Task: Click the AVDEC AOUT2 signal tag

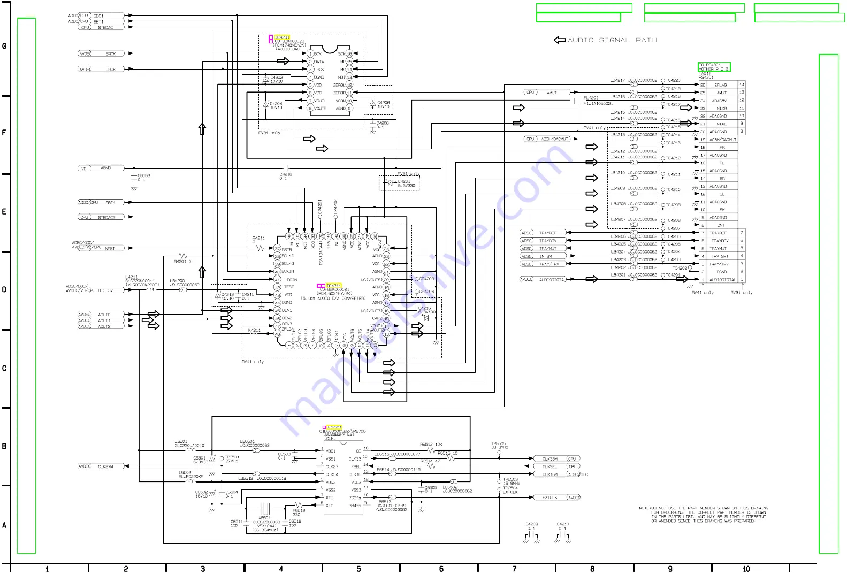Action: 101,326
